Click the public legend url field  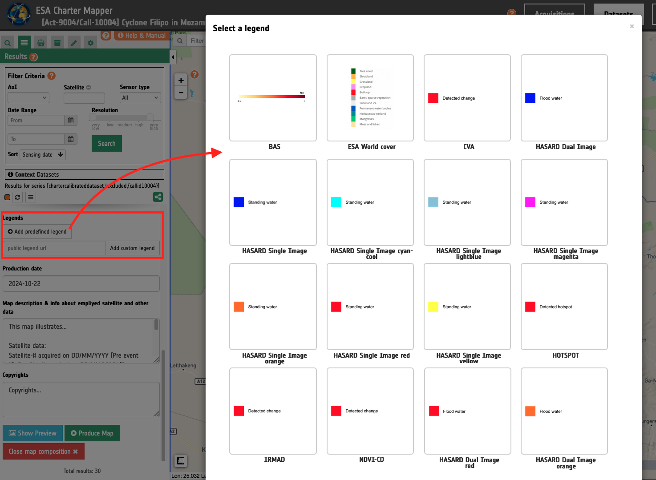click(x=54, y=248)
